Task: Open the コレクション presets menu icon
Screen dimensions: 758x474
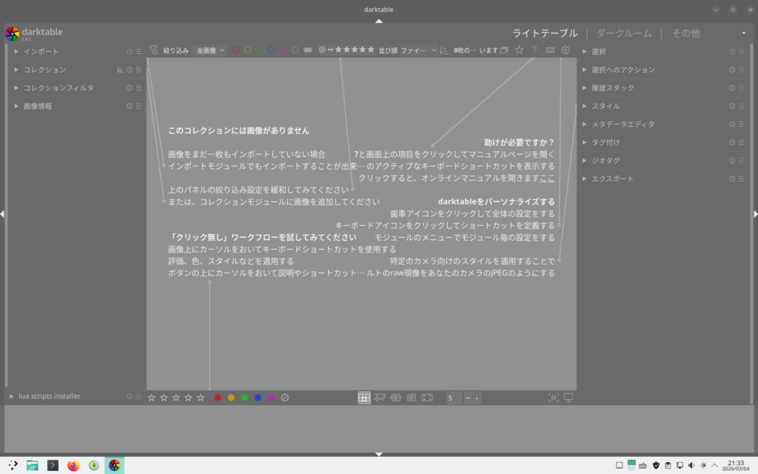Action: 138,70
